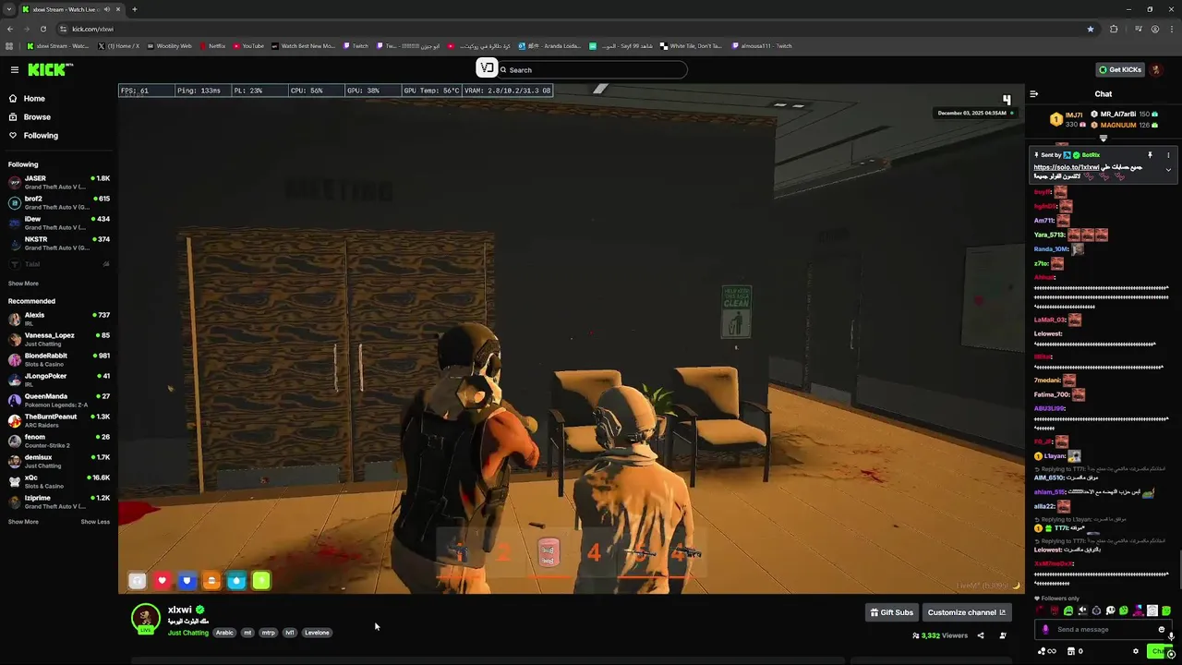
Task: Insert the green crying emote from quick emotes
Action: [1068, 611]
